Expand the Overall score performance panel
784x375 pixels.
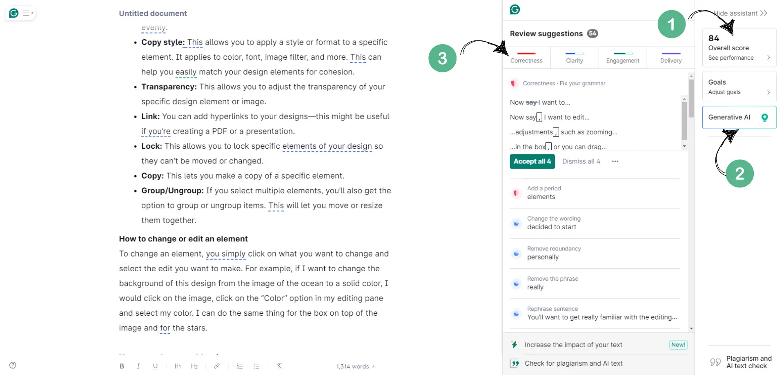point(739,47)
